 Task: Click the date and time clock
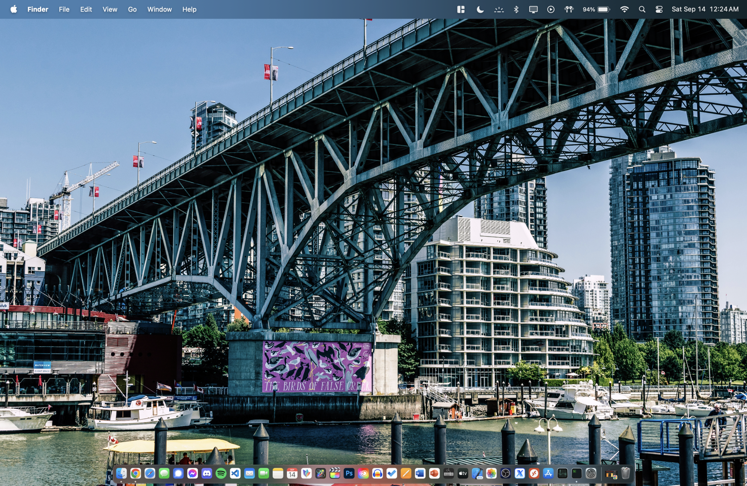[x=705, y=9]
